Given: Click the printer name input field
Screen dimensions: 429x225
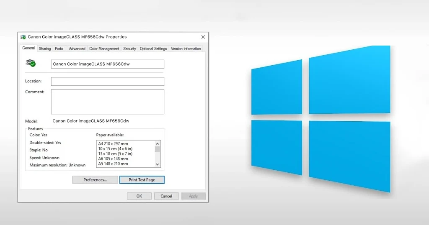Looking at the screenshot, I should tap(108, 64).
